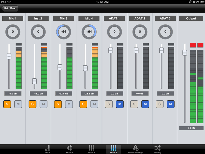The height and width of the screenshot is (154, 205).
Task: Click the ADAT 2 channel name label
Action: (x=140, y=18)
